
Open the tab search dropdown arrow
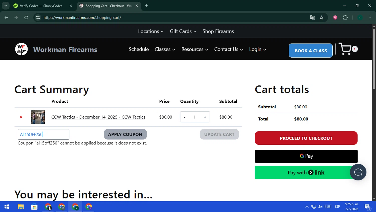point(6,6)
